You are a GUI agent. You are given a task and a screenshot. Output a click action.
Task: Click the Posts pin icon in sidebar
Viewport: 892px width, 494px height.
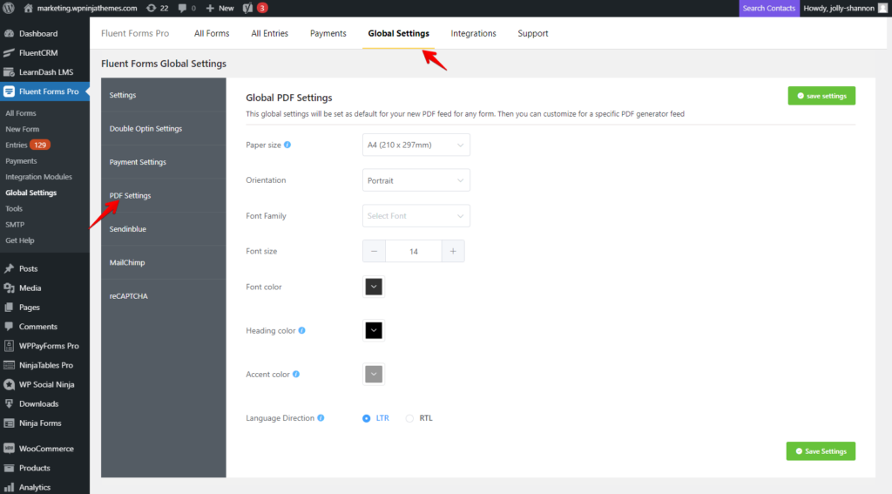coord(9,268)
